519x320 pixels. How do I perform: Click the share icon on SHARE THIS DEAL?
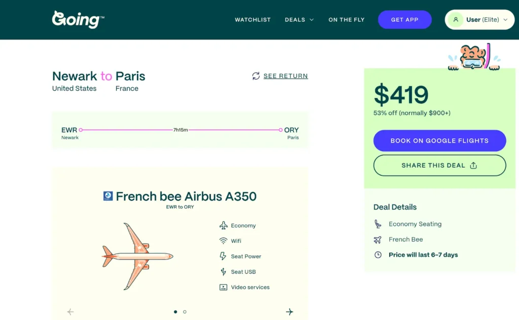point(472,165)
